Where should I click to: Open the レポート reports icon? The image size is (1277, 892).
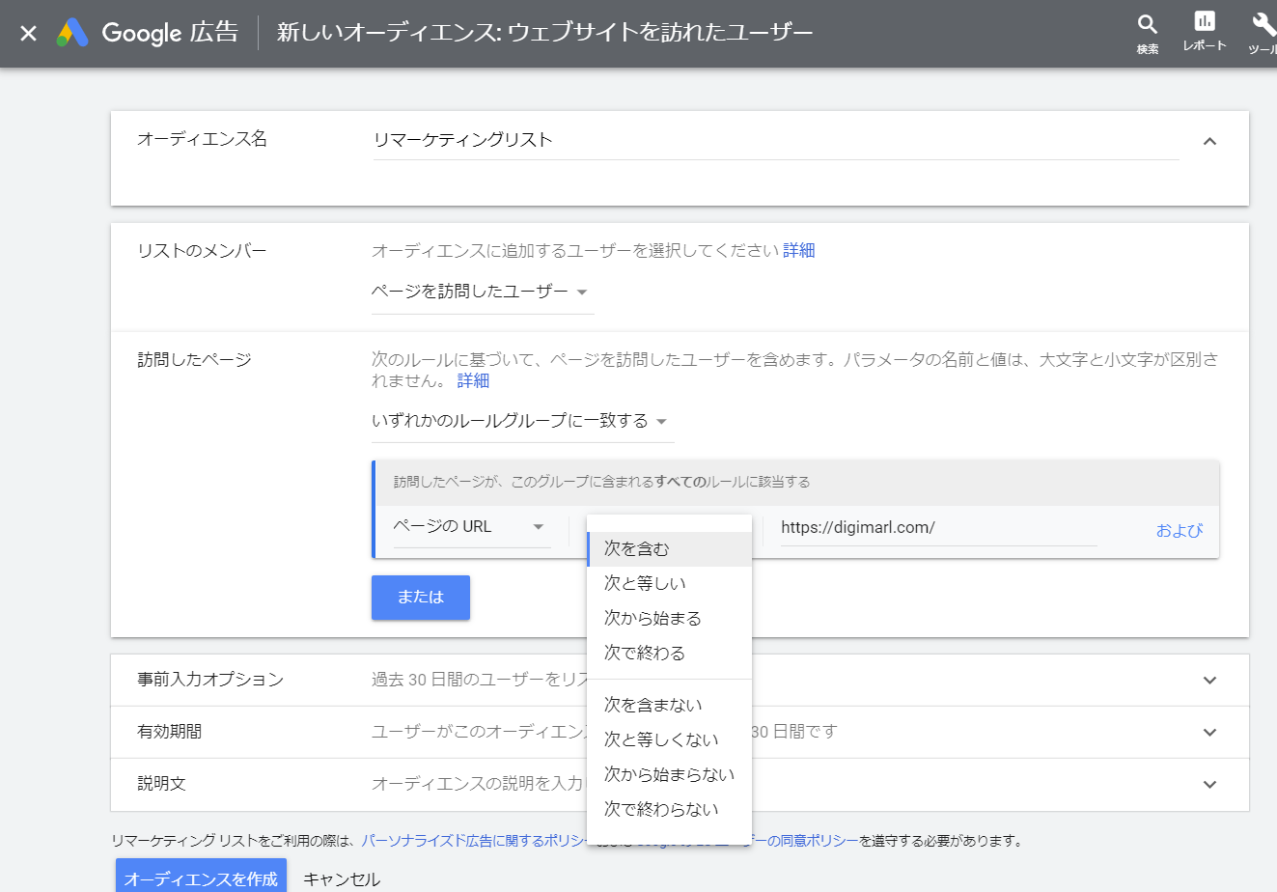1205,31
